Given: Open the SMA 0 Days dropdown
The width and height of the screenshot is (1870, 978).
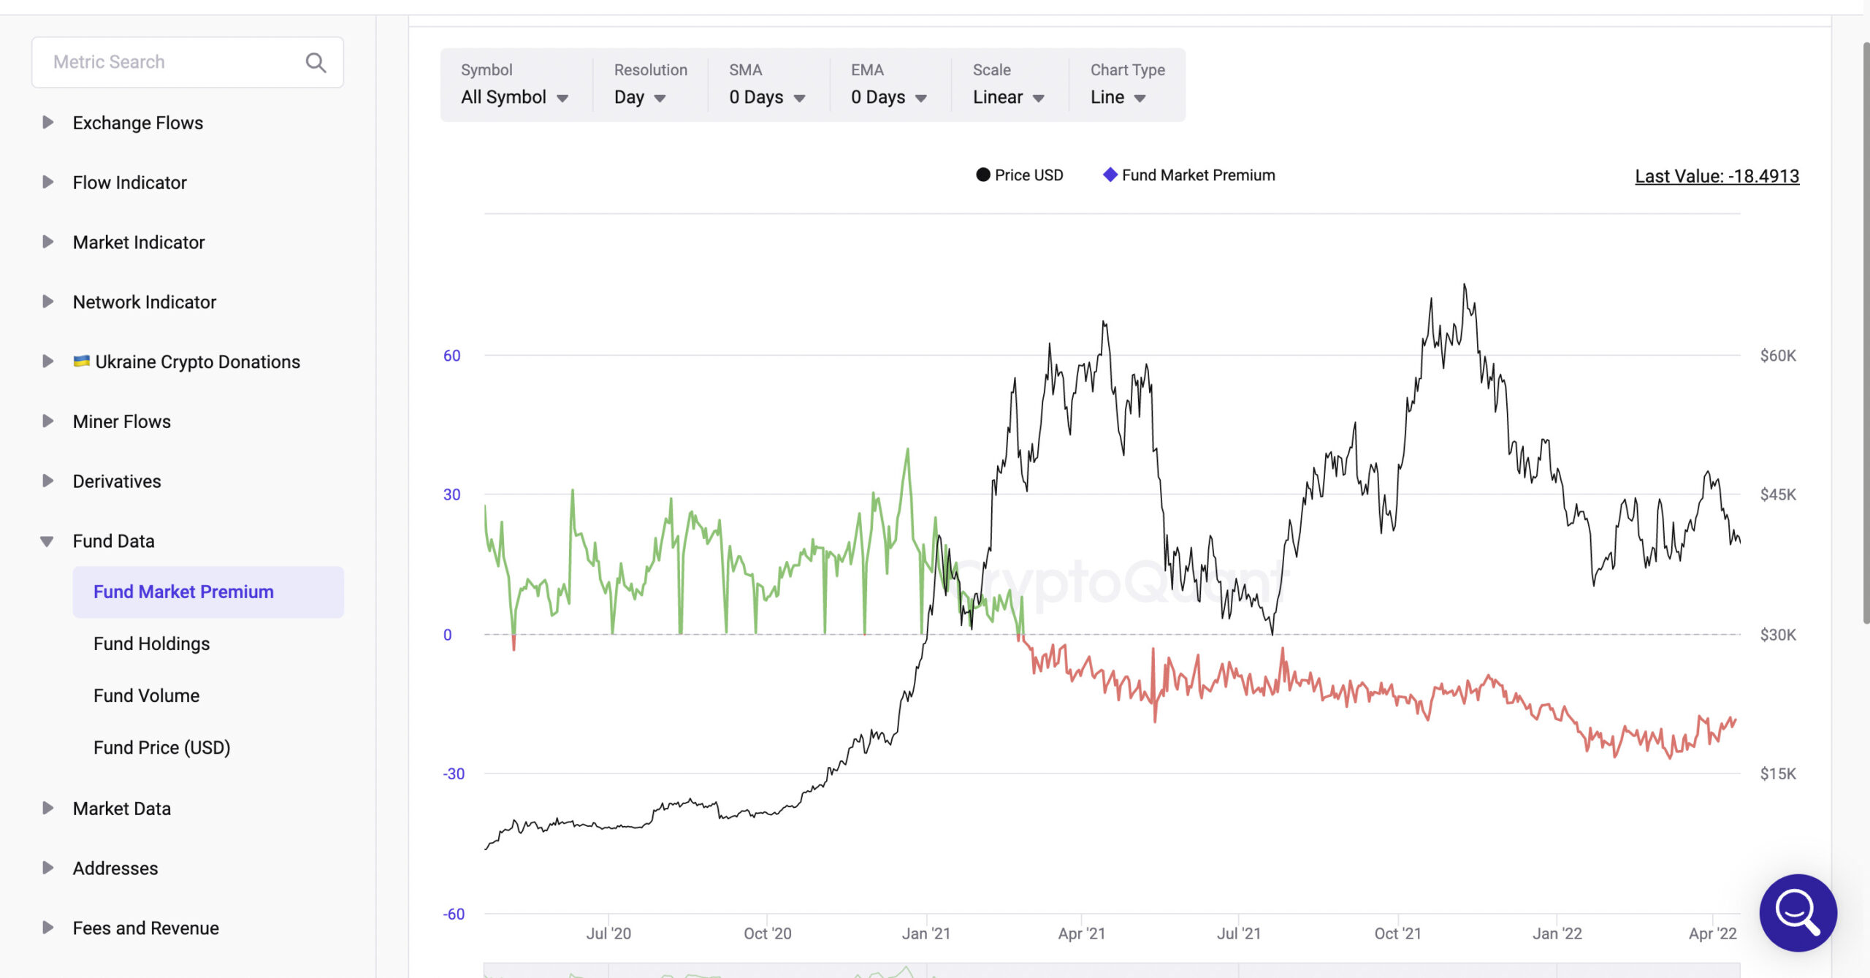Looking at the screenshot, I should coord(767,97).
